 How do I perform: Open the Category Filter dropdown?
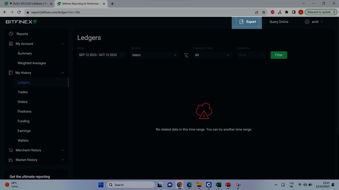[x=212, y=55]
